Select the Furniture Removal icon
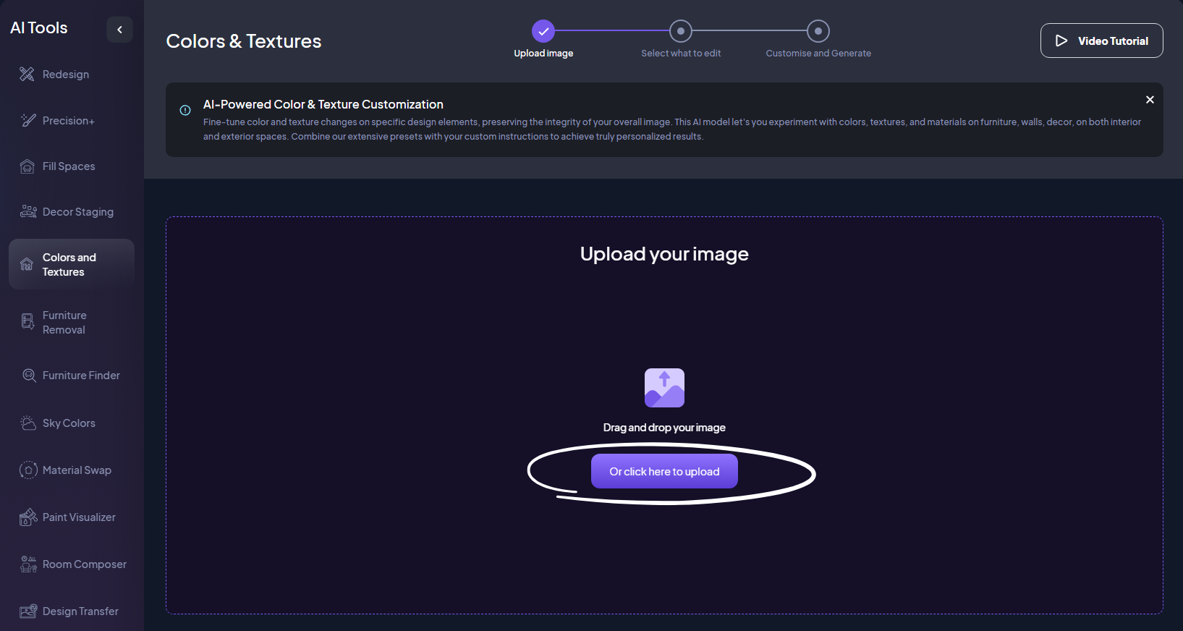The height and width of the screenshot is (631, 1183). pos(27,322)
